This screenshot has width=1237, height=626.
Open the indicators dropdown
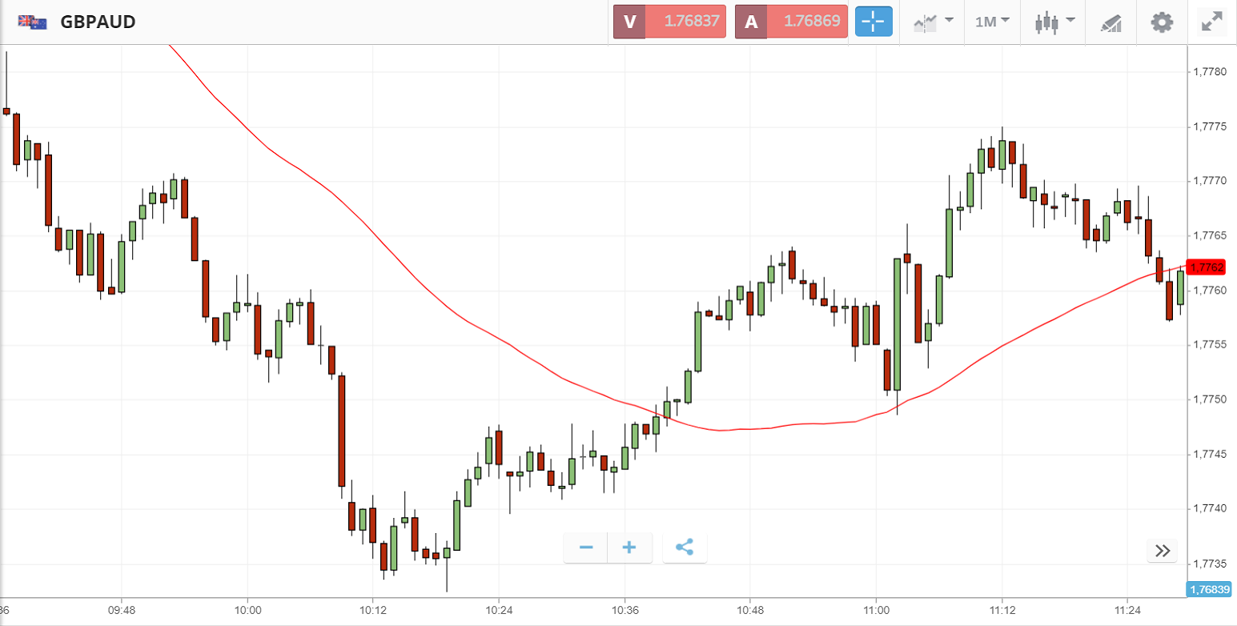933,22
